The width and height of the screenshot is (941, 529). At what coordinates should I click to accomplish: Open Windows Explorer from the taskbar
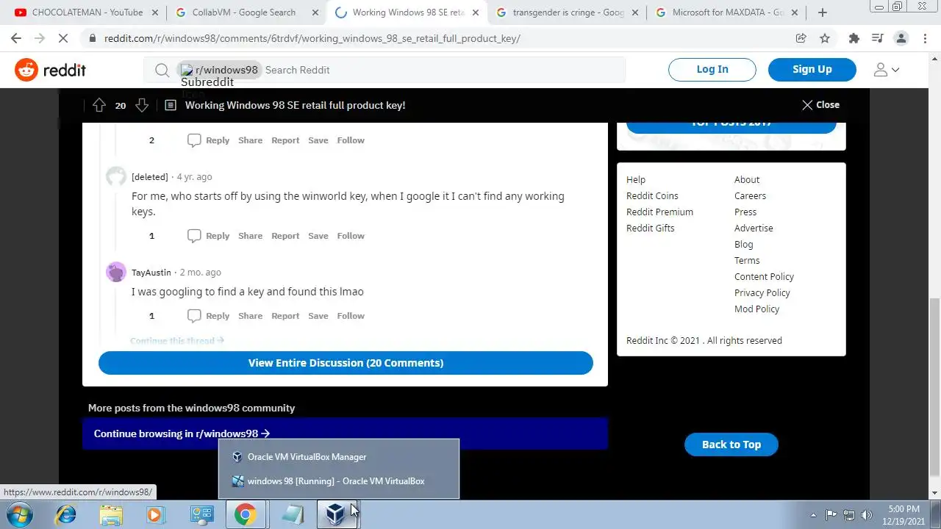point(111,514)
